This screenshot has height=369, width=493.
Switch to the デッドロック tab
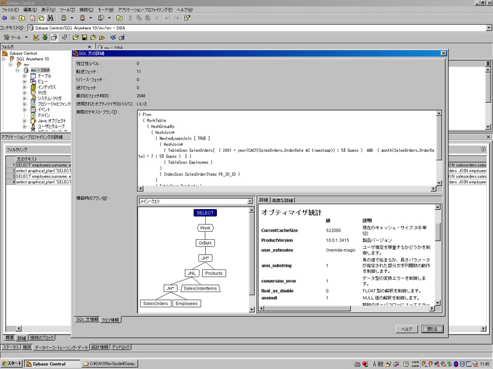(121, 347)
